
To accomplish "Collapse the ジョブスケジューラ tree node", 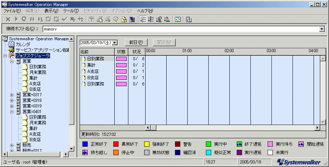I will click(x=5, y=56).
